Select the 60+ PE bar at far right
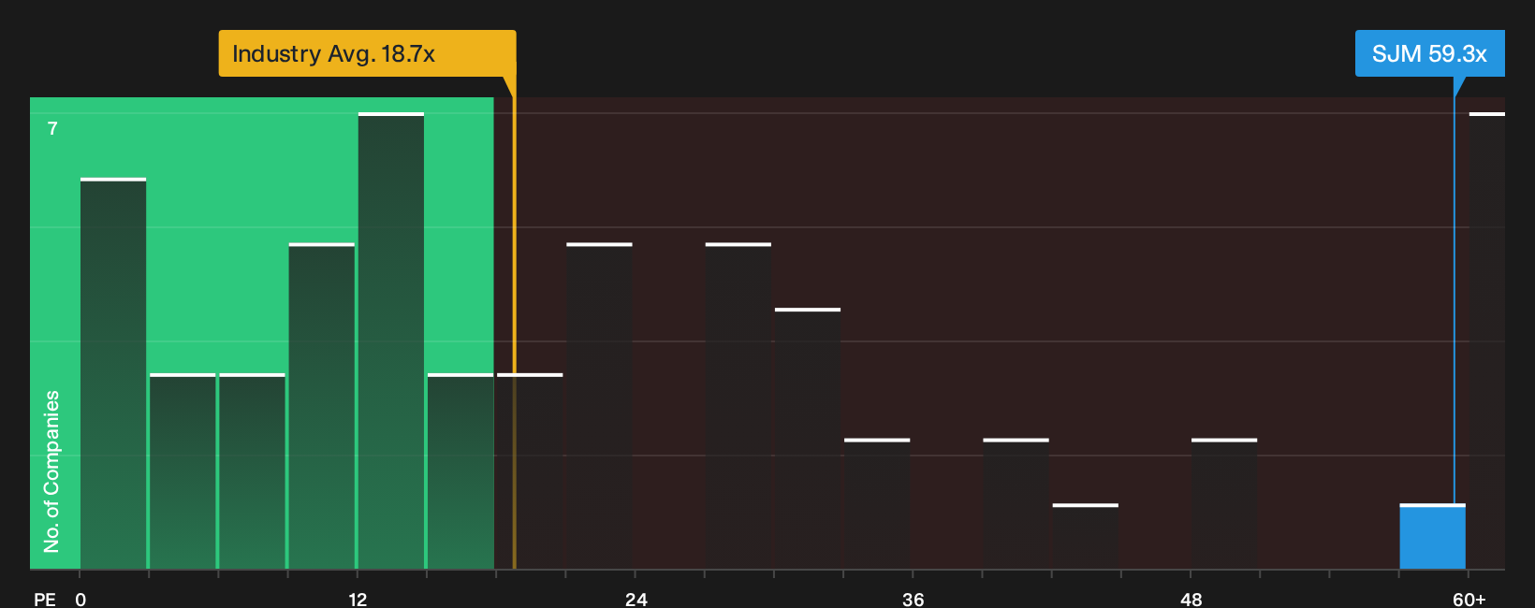The width and height of the screenshot is (1535, 608). coord(1486,340)
